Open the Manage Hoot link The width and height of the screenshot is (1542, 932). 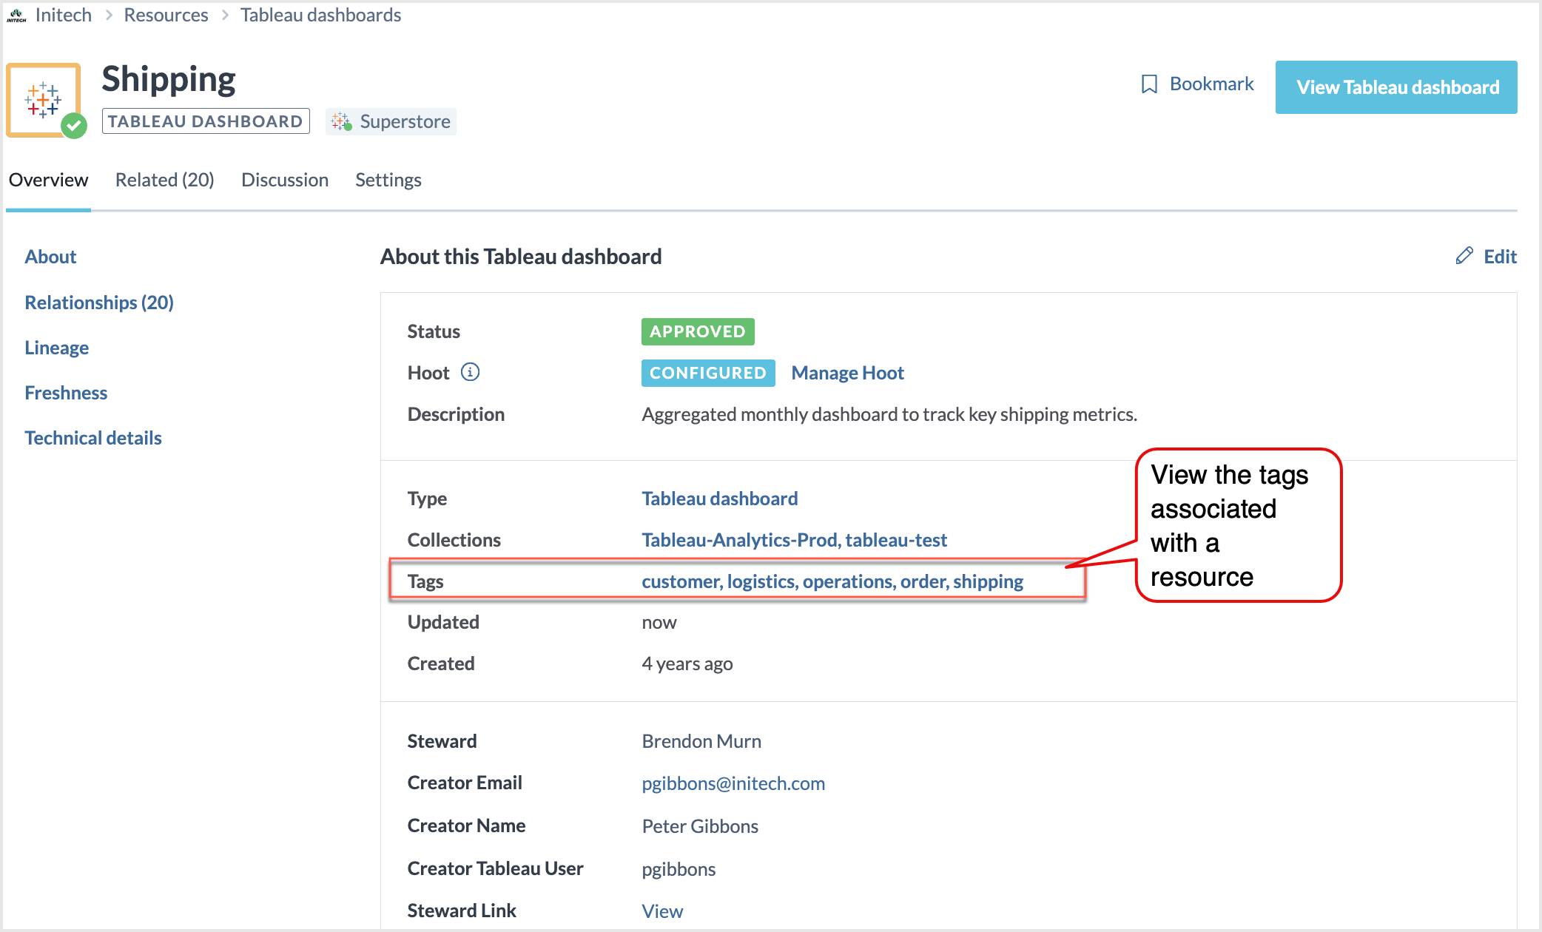click(847, 373)
